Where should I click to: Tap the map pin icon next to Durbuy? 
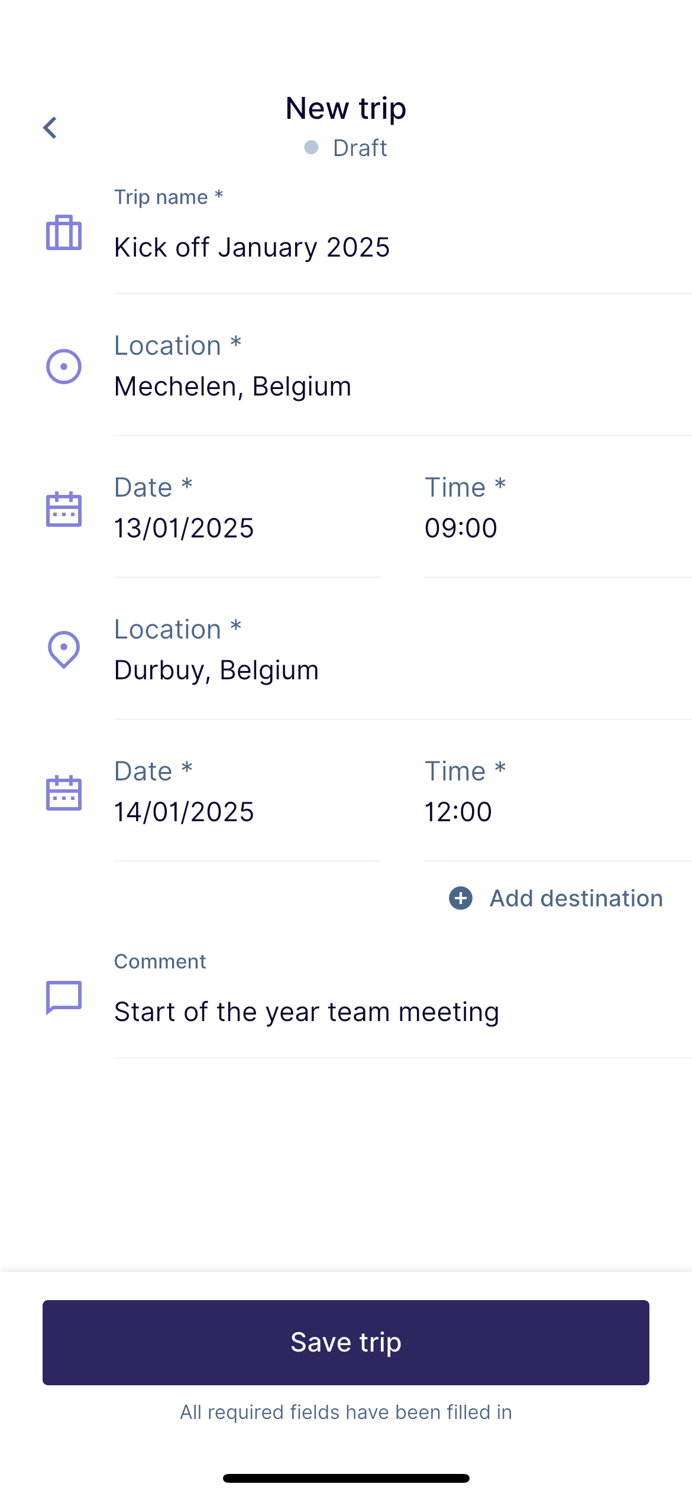click(64, 650)
